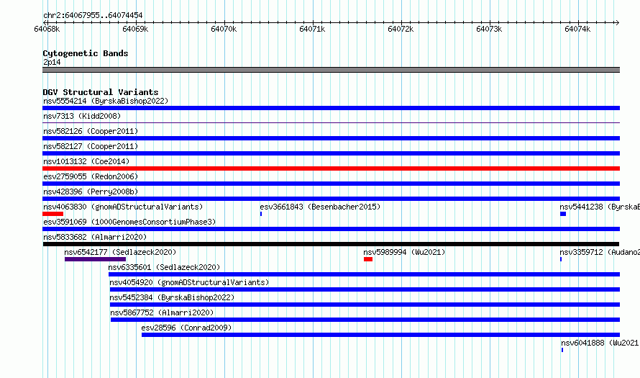
Task: Click the blue nsv428396 variant bar
Action: click(331, 199)
